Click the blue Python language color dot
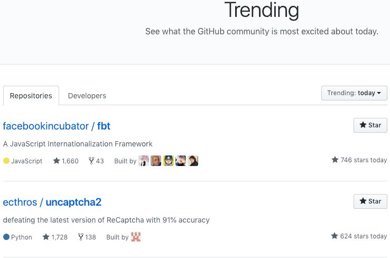 pyautogui.click(x=6, y=237)
